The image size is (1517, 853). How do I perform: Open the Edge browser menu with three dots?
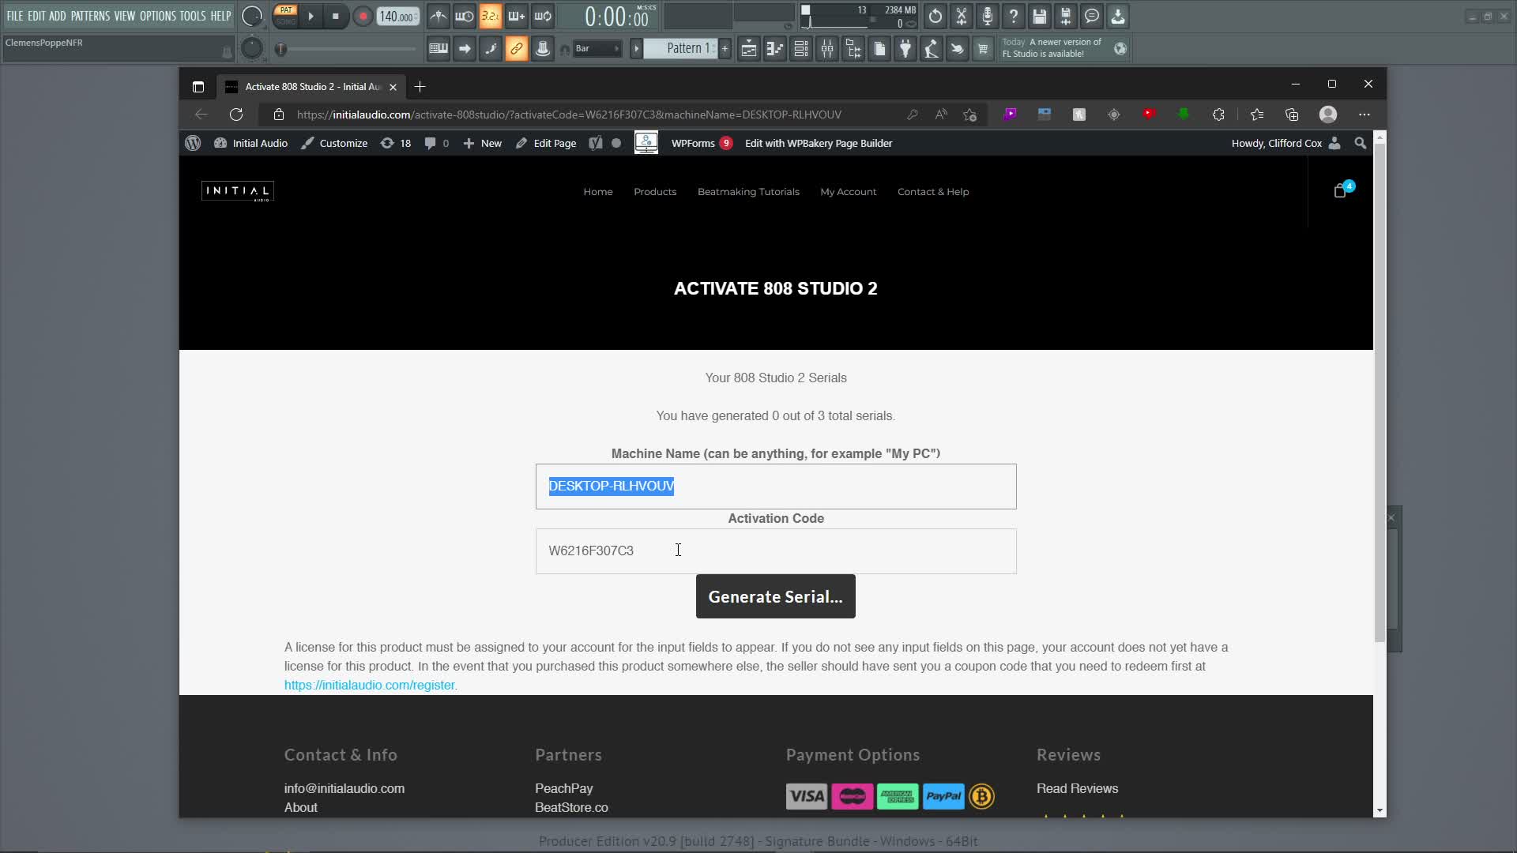(1365, 115)
